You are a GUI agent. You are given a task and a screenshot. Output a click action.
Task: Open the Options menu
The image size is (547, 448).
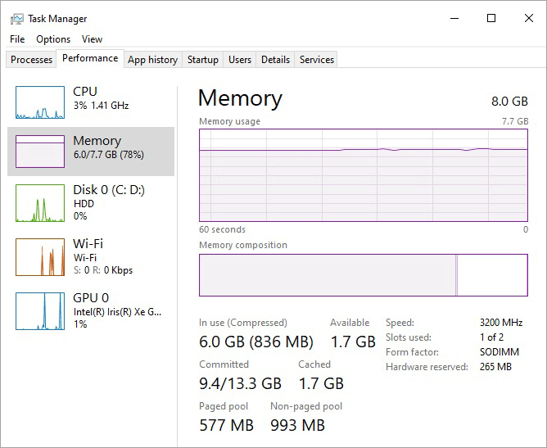pyautogui.click(x=53, y=39)
